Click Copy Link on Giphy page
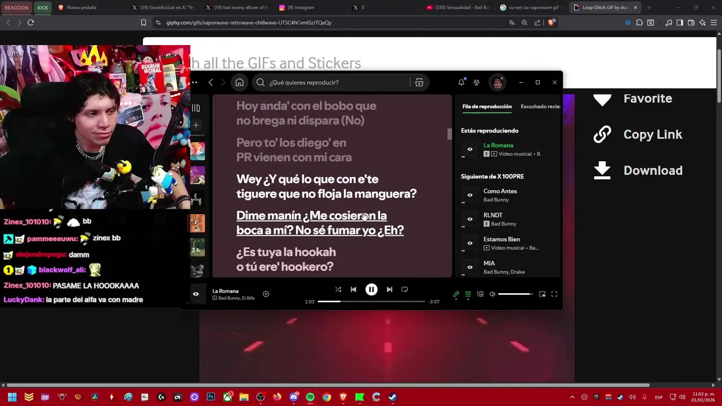The width and height of the screenshot is (722, 406). point(638,134)
